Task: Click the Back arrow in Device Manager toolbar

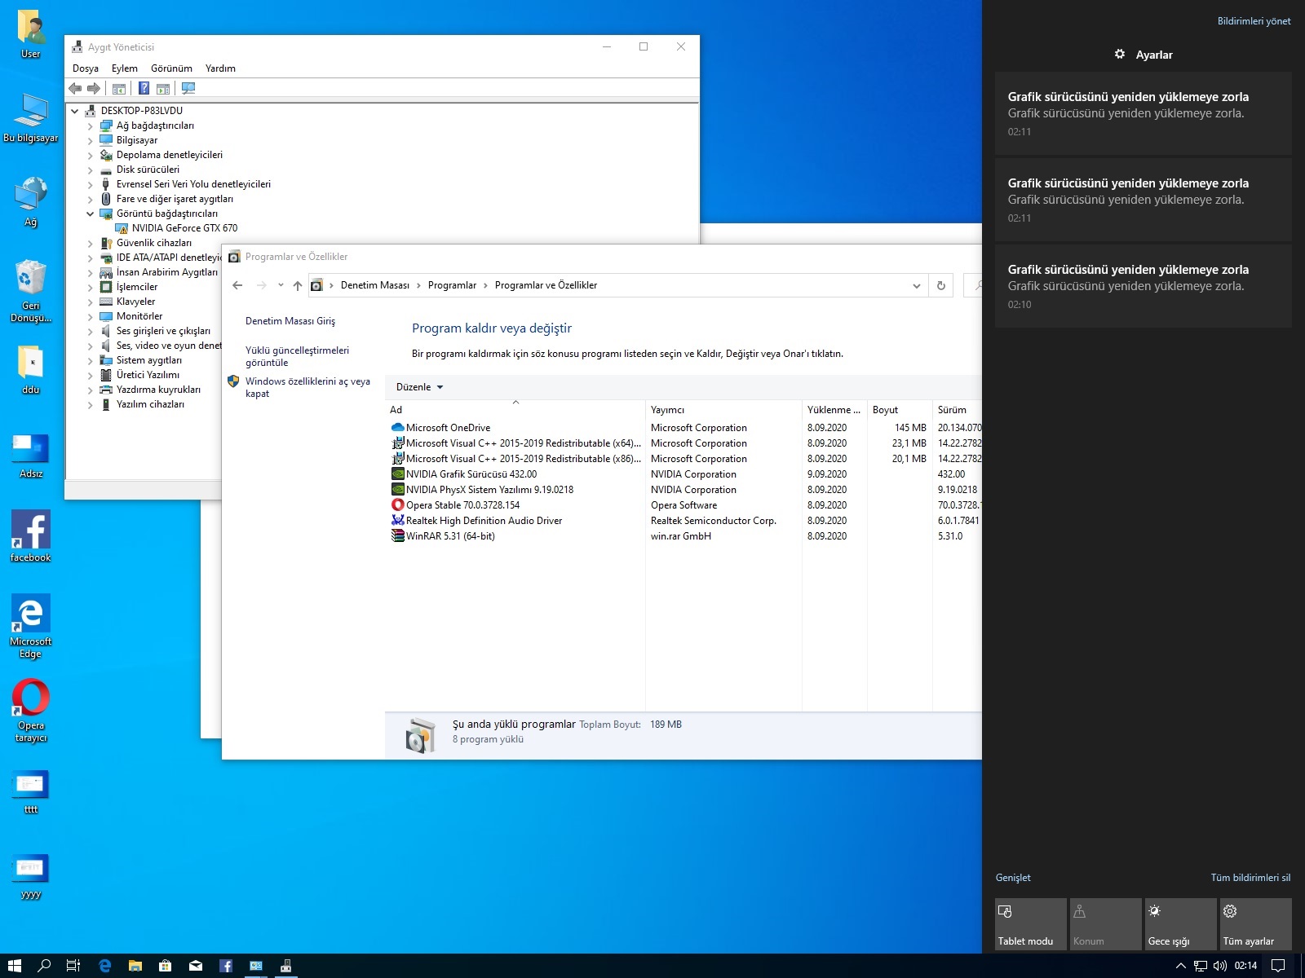Action: point(75,88)
